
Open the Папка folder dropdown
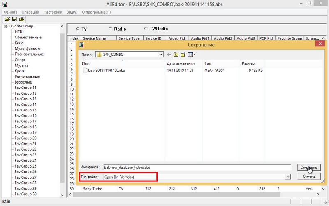161,54
